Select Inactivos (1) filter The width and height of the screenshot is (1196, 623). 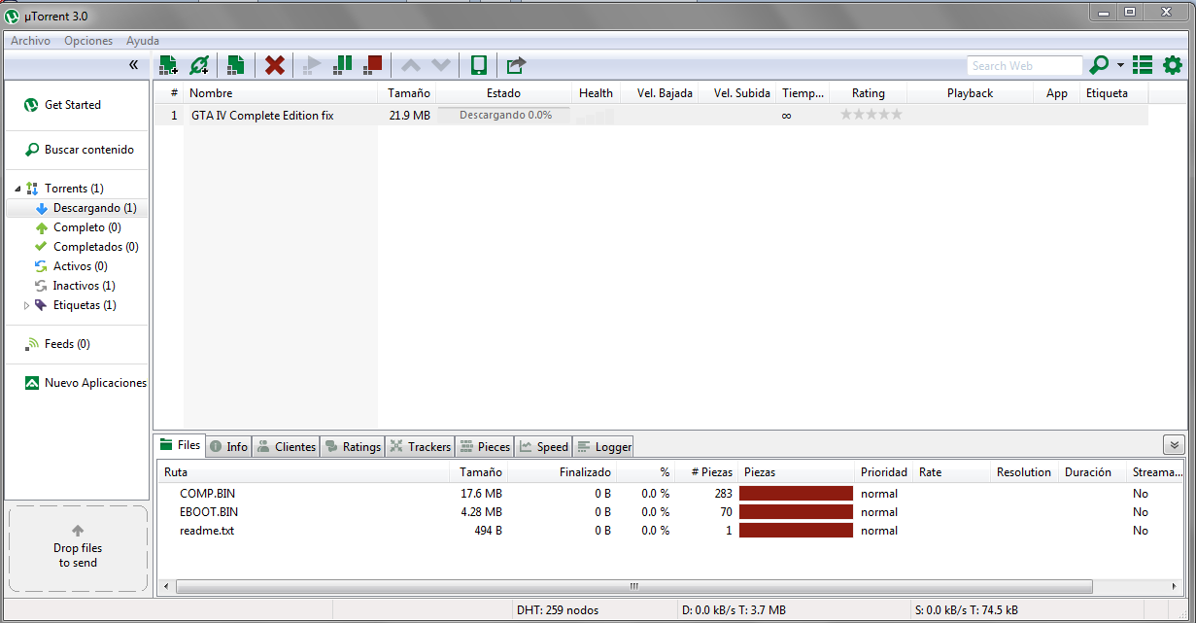[85, 286]
